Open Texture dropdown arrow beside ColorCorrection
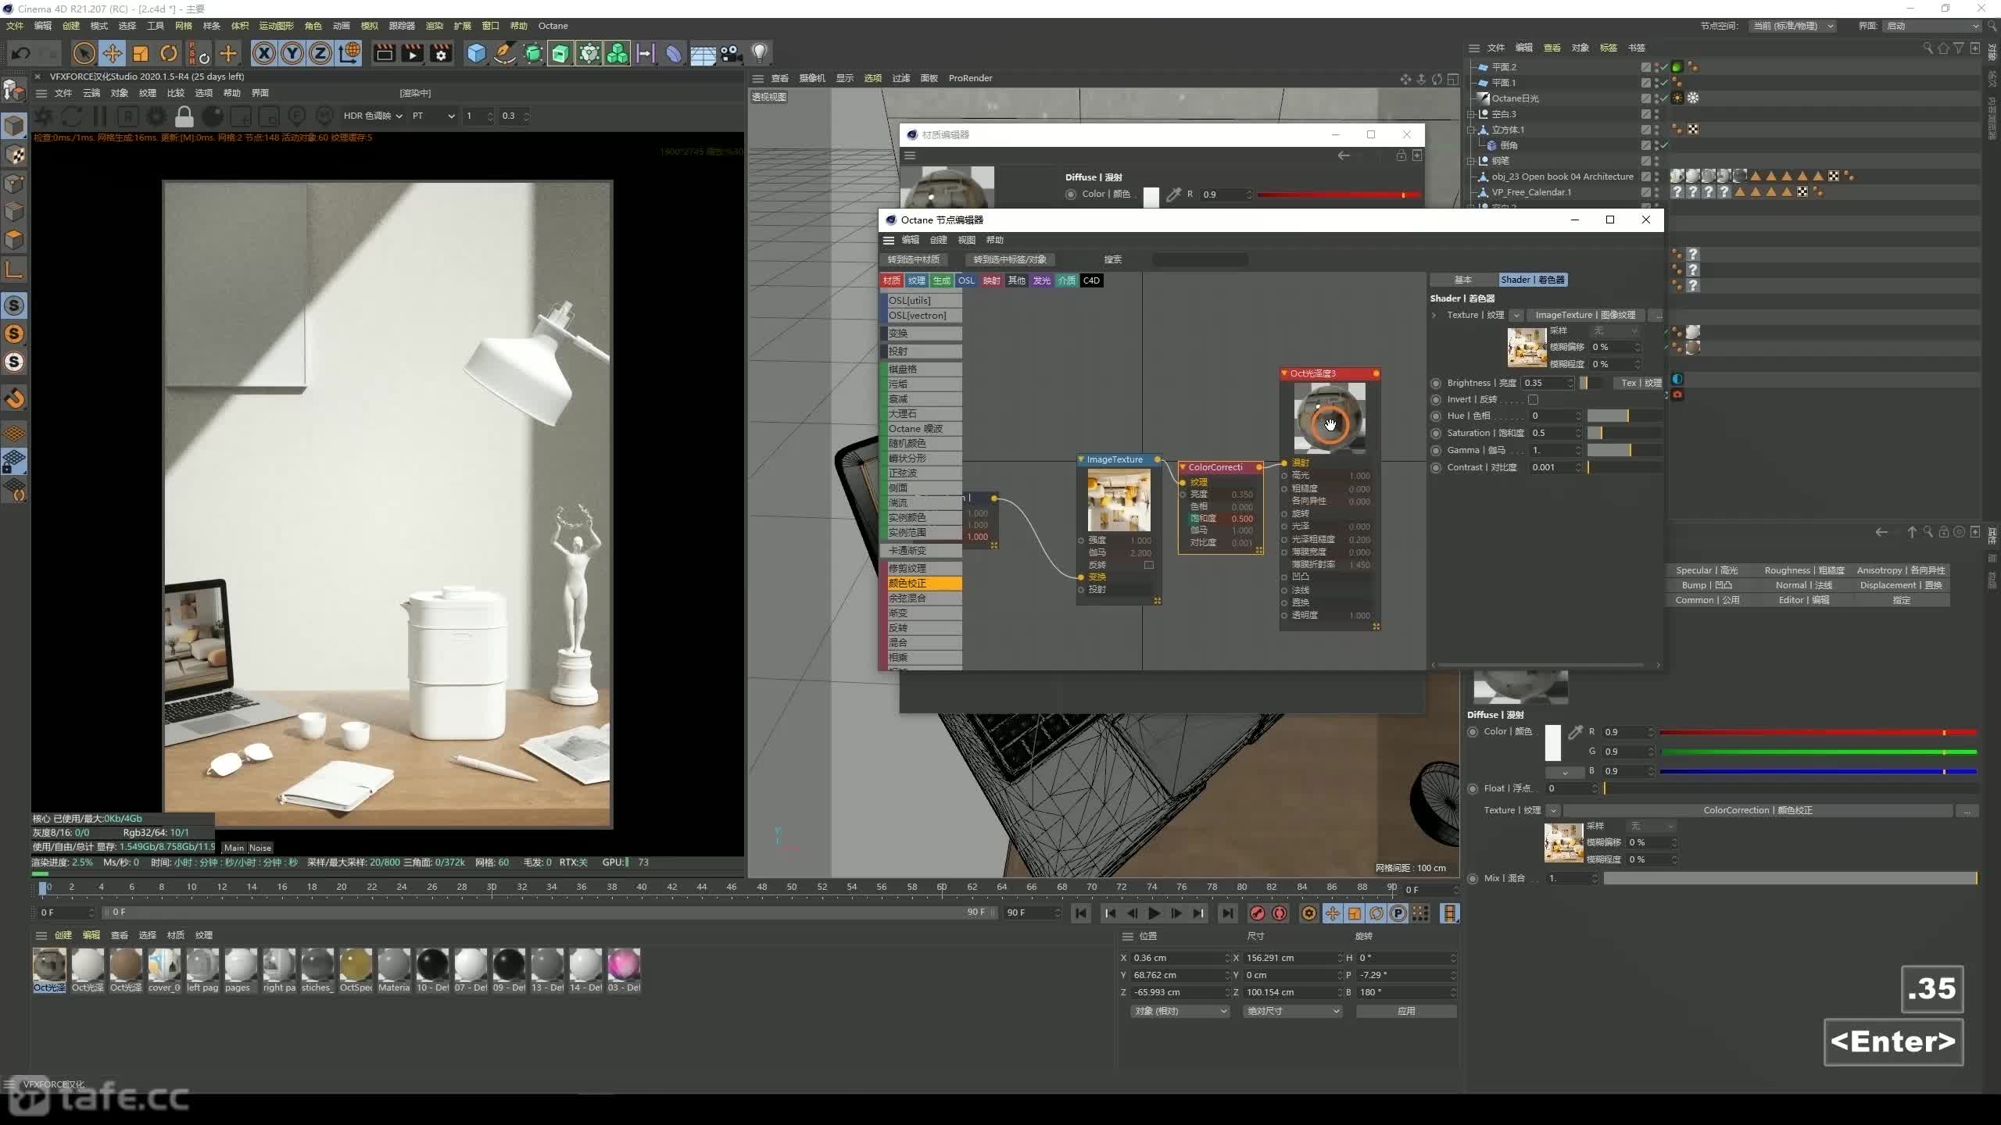 point(1553,810)
